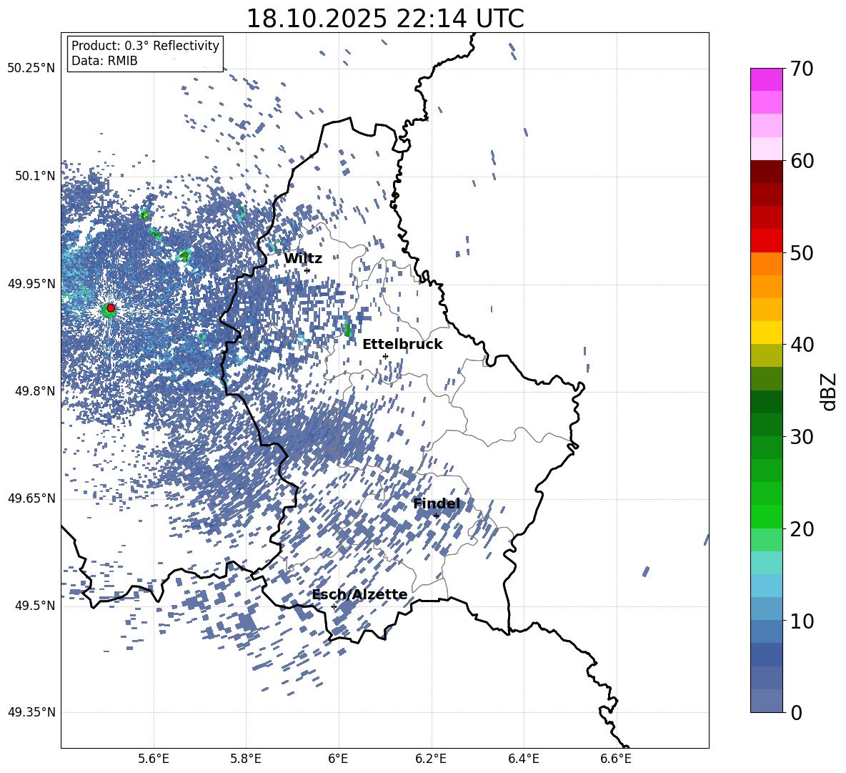The image size is (846, 773).
Task: Click the bright red swatch just above 50
Action: point(766,241)
